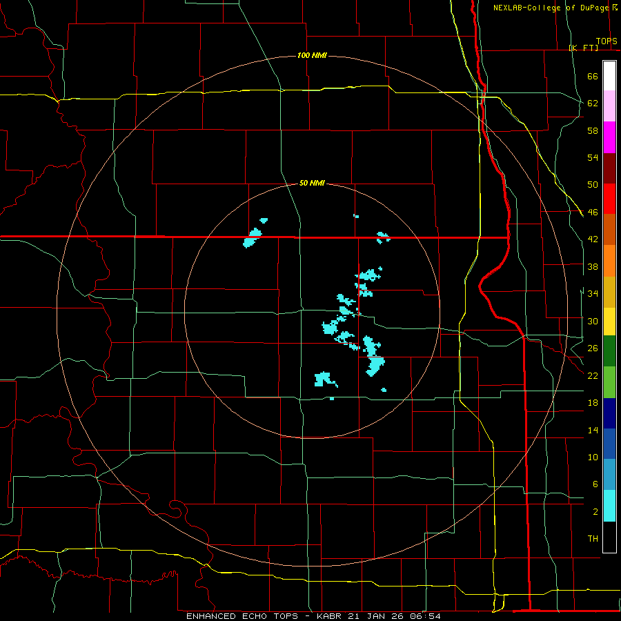Select the dark orange legend swatch
The height and width of the screenshot is (621, 621).
pos(609,230)
